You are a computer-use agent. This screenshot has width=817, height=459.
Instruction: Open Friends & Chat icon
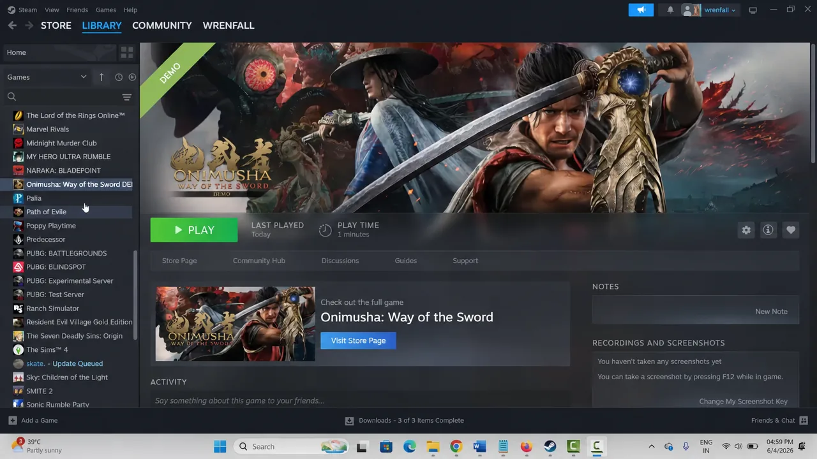click(804, 421)
